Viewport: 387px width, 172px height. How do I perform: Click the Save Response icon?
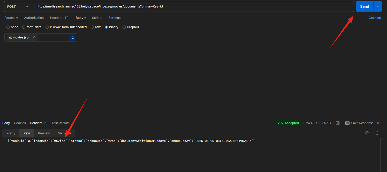(347, 123)
